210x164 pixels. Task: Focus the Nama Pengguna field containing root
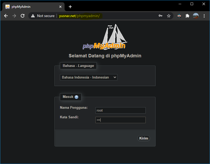pos(120,110)
